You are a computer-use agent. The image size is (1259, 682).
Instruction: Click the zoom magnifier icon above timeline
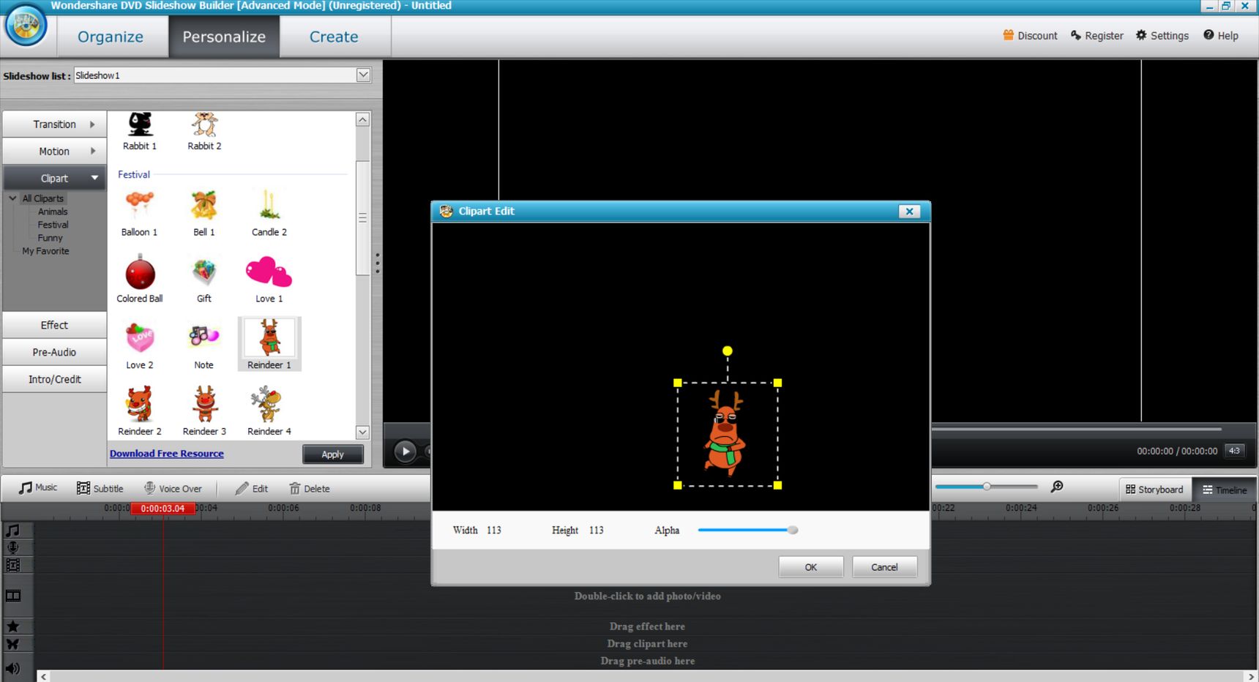point(1057,487)
